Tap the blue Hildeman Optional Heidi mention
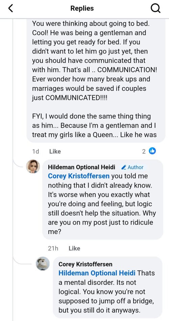 [97, 273]
